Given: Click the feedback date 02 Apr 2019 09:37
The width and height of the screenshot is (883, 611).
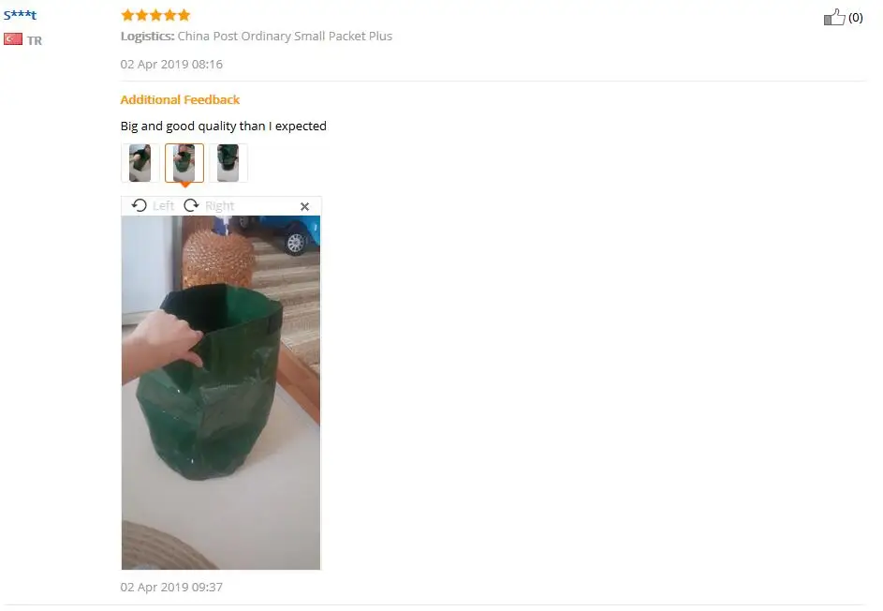Looking at the screenshot, I should (x=171, y=588).
